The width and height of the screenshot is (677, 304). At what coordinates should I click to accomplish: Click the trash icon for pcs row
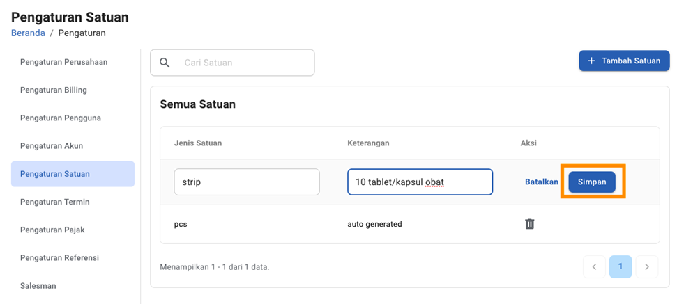(x=529, y=224)
